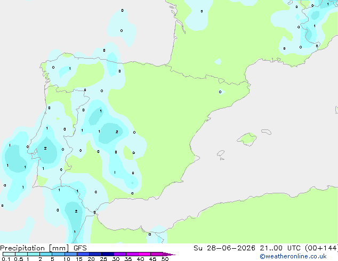
Task: Click the date 'Su 28-06-2026'
Action: point(224,248)
